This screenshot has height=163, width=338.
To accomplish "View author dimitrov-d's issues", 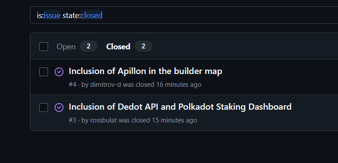I will point(106,85).
